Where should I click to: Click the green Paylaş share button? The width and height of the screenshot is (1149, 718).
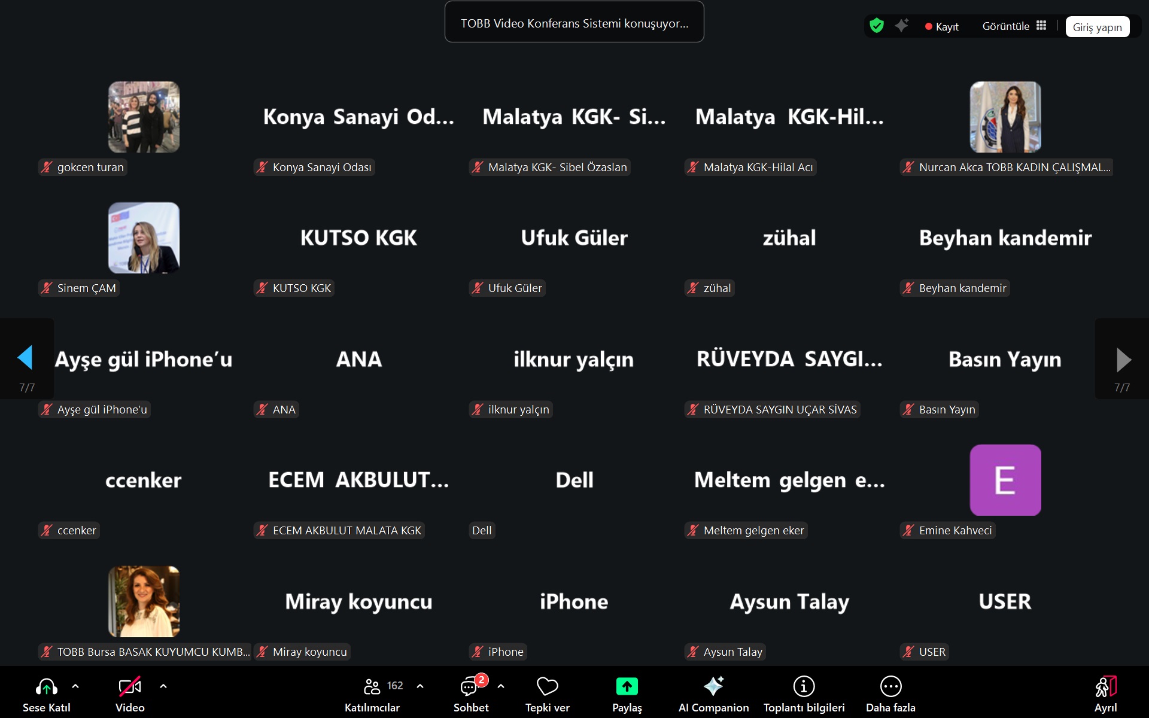pyautogui.click(x=627, y=694)
